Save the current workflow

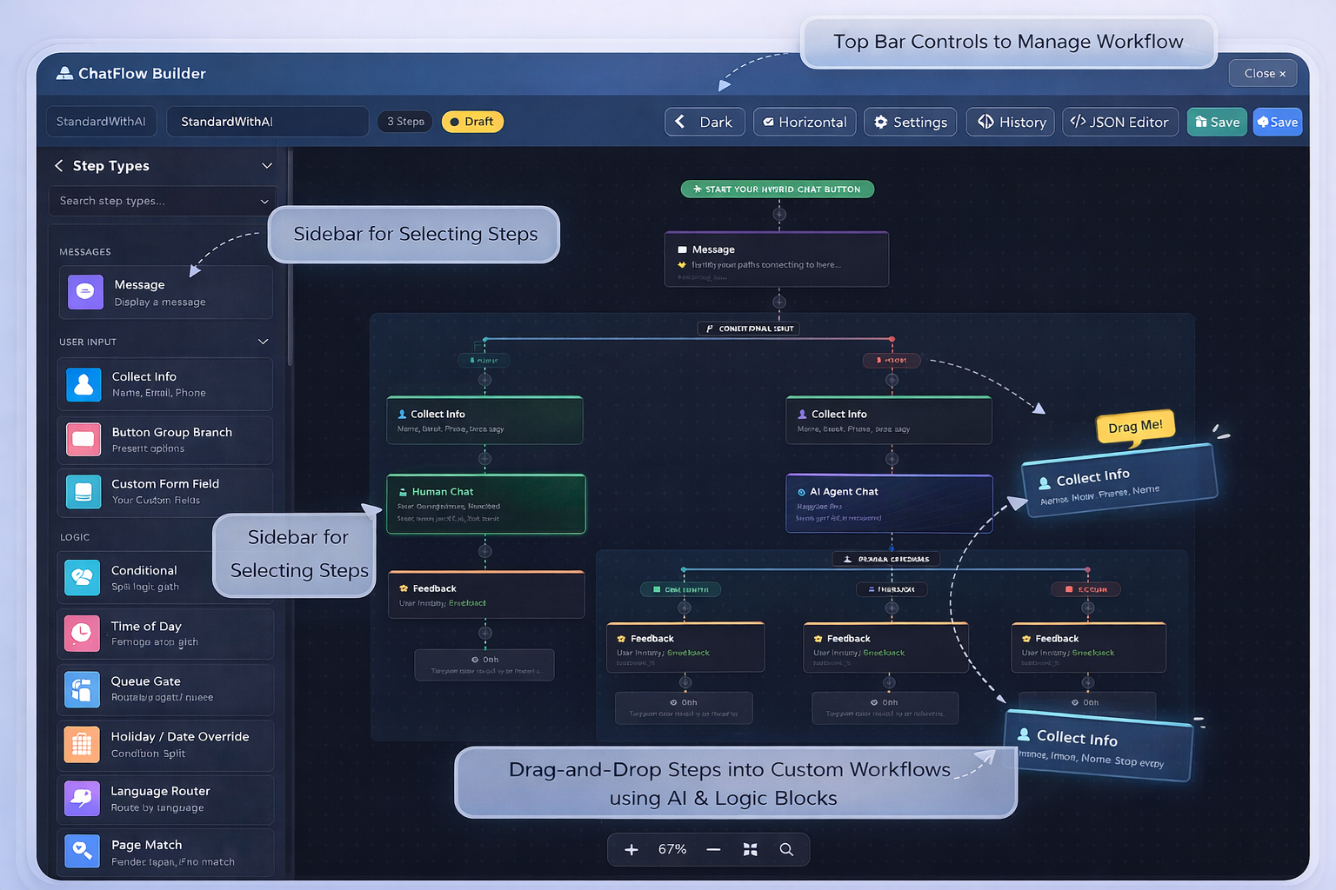pyautogui.click(x=1217, y=122)
